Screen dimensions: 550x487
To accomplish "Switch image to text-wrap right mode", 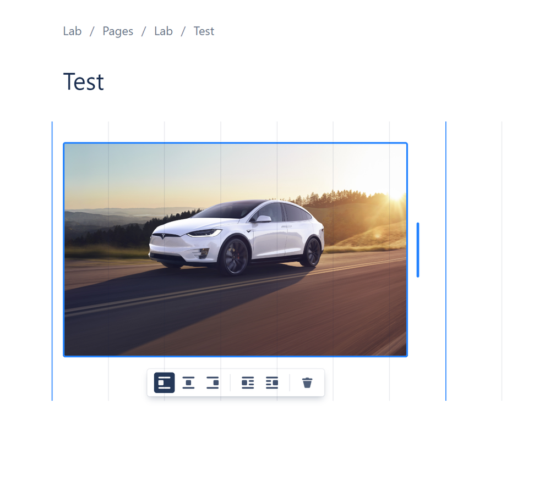I will click(x=271, y=383).
